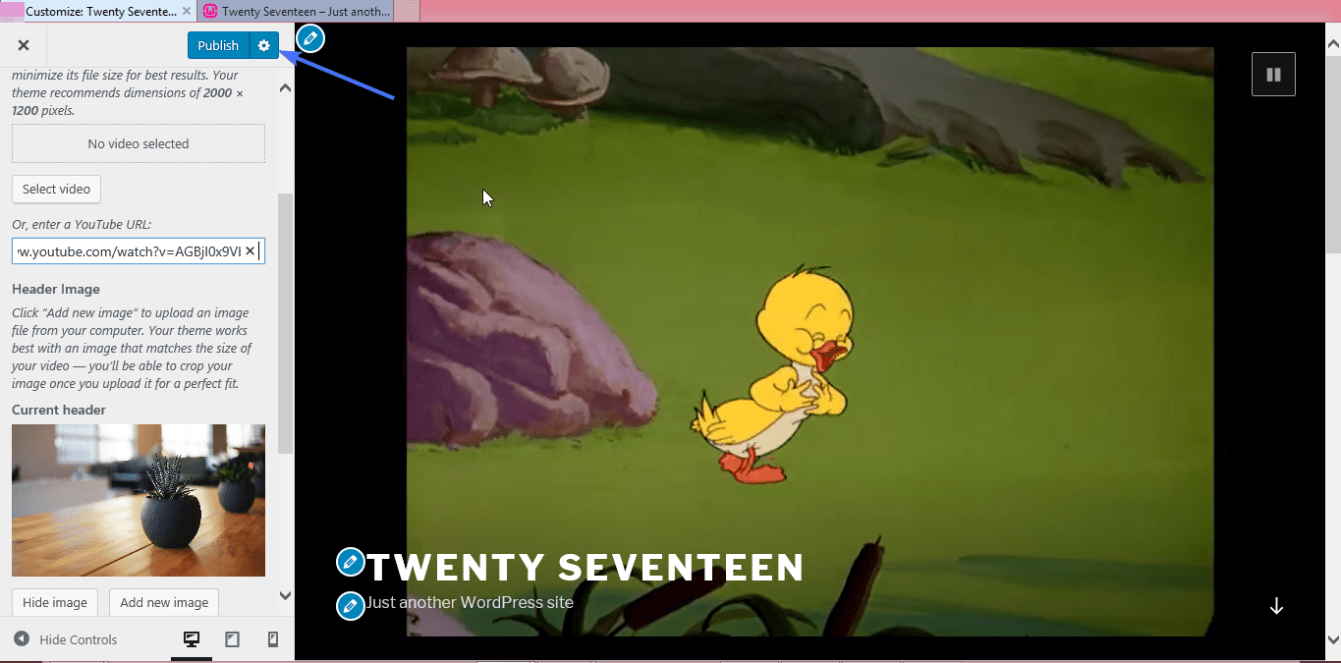Click the Just another WordPress site tagline
1341x663 pixels.
click(x=470, y=602)
